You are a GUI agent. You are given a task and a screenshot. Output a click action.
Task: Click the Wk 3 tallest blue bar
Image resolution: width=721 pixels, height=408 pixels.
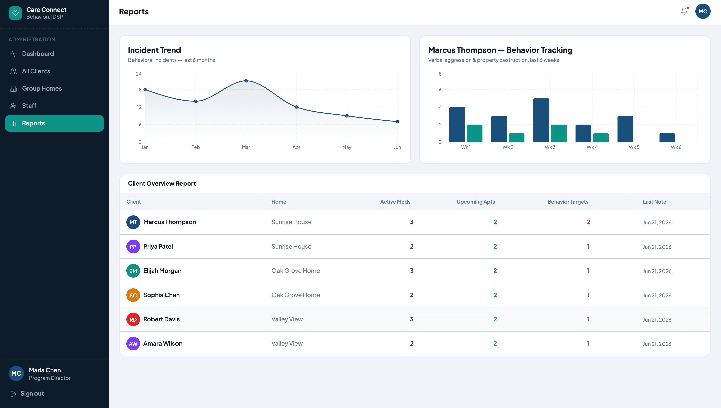541,120
